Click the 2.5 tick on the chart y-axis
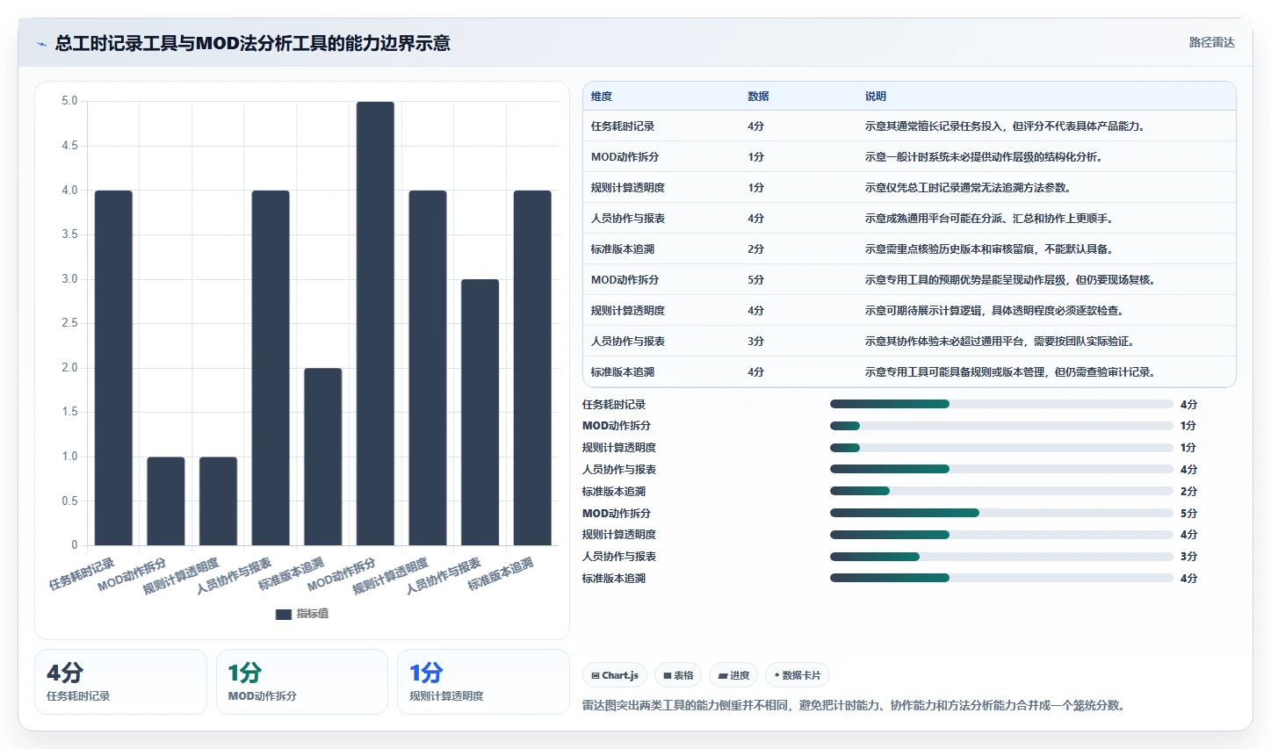Viewport: 1271px width, 749px height. pyautogui.click(x=69, y=323)
